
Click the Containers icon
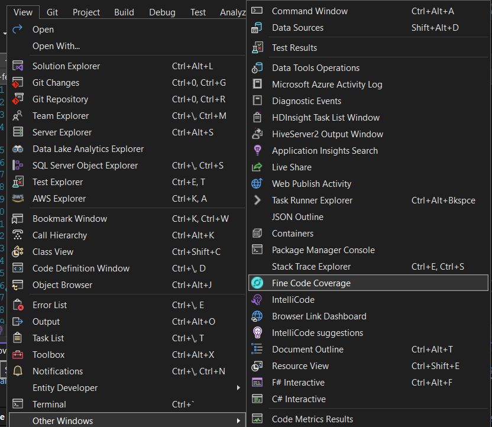pos(257,233)
